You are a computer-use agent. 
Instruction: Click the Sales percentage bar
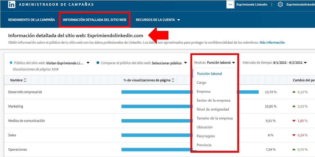[156, 135]
